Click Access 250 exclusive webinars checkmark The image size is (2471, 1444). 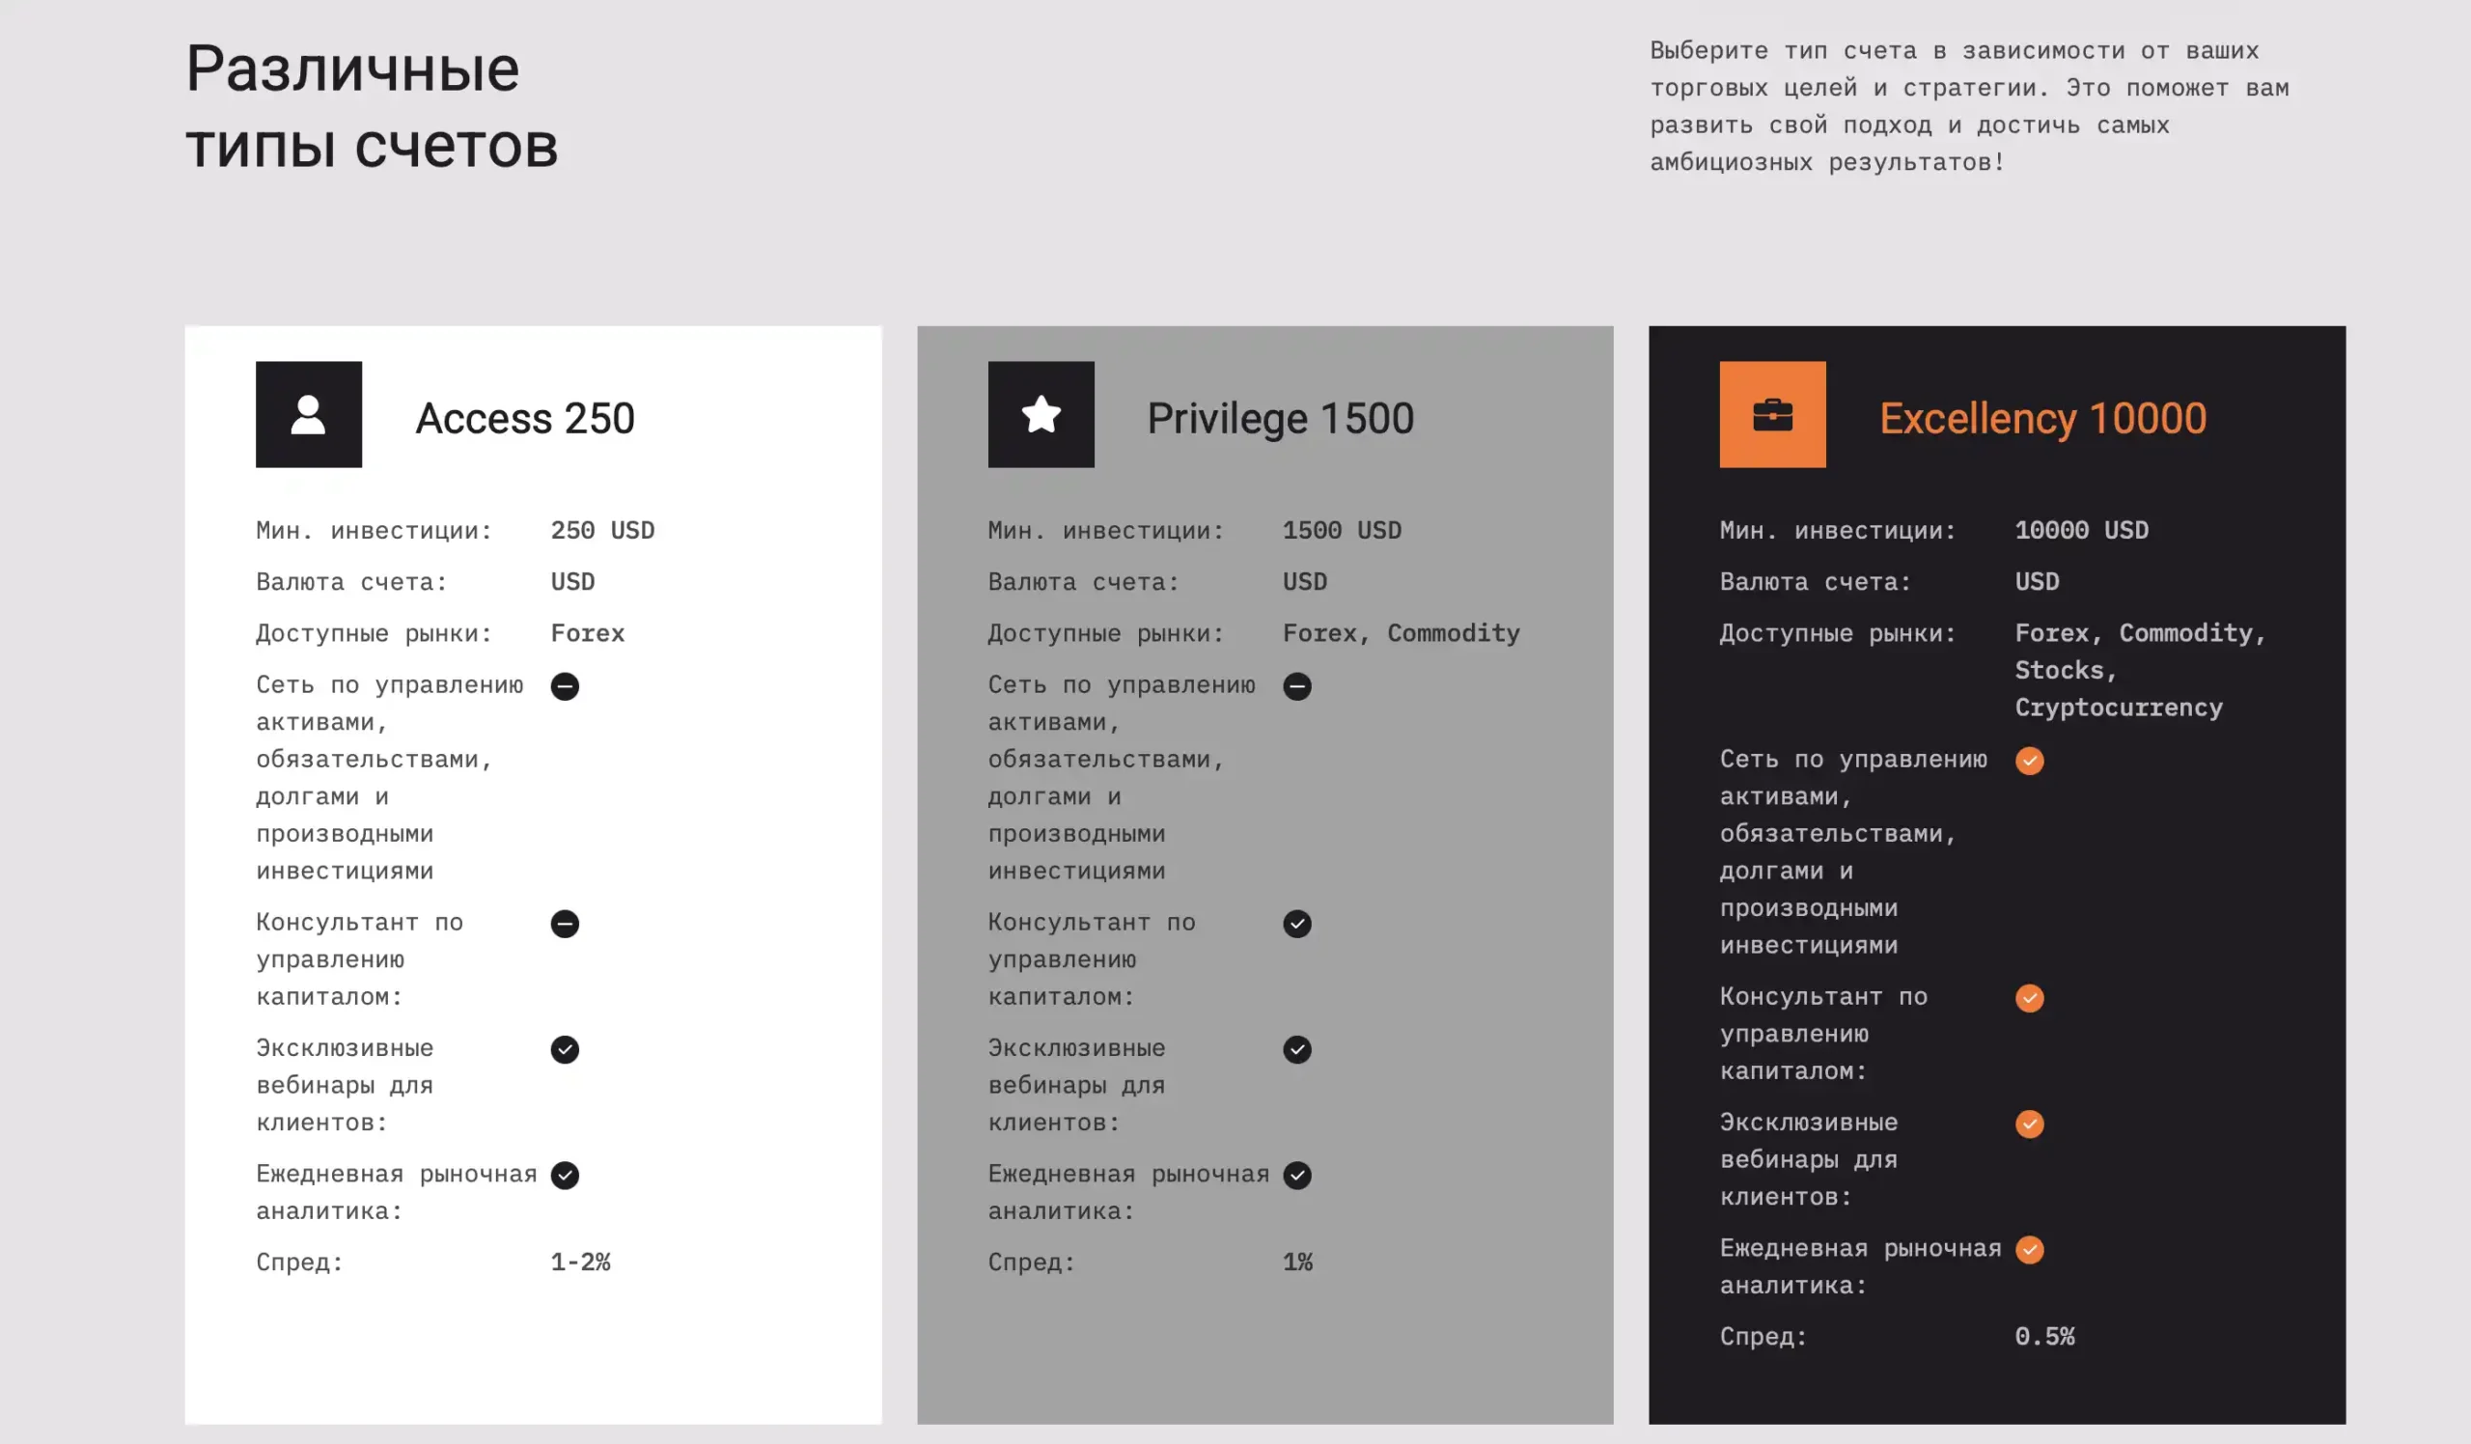(x=565, y=1049)
